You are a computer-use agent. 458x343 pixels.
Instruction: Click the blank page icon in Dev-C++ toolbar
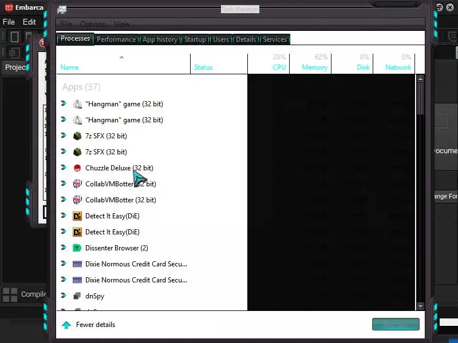pyautogui.click(x=14, y=37)
